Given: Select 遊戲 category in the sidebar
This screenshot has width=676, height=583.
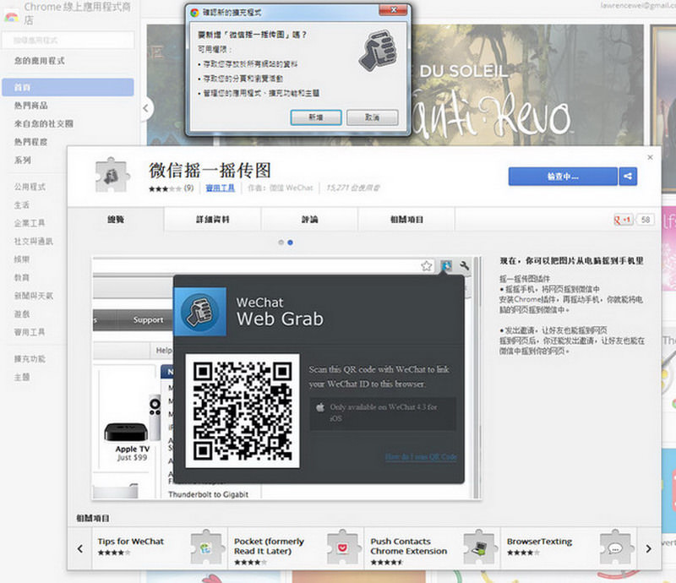Looking at the screenshot, I should tap(22, 314).
